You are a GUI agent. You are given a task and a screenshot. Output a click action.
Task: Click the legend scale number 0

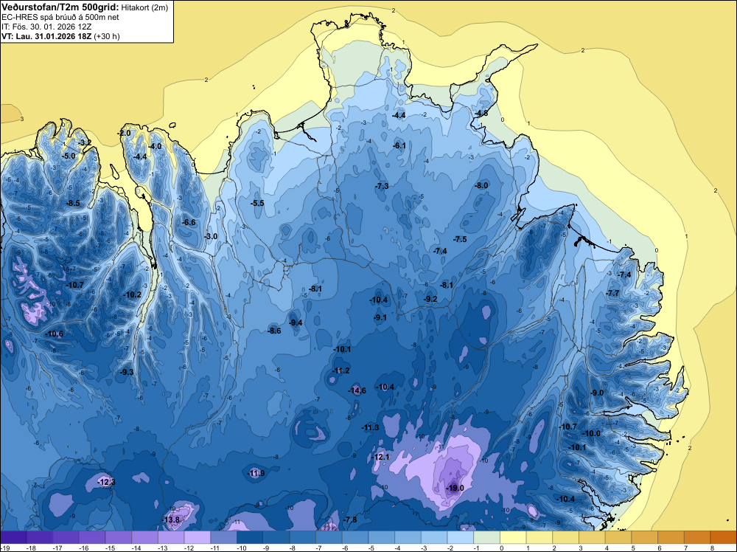(501, 548)
